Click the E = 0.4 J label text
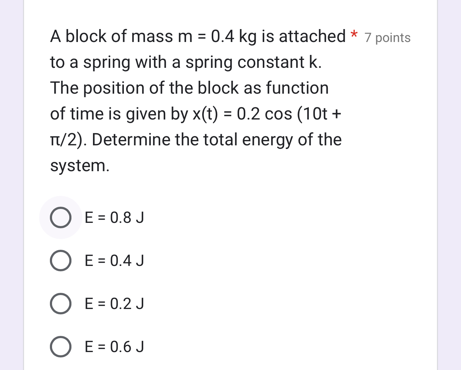 click(x=114, y=261)
